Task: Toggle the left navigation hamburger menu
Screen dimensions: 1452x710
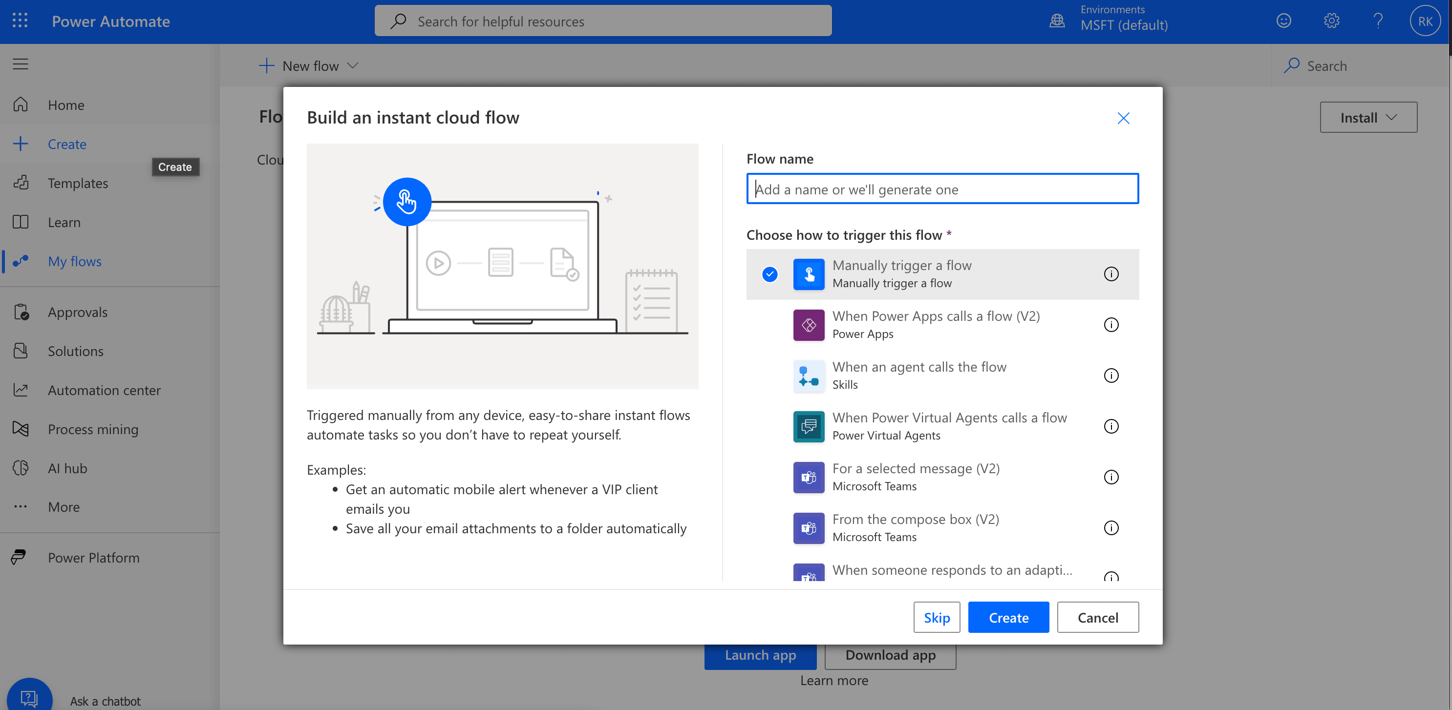Action: [21, 64]
